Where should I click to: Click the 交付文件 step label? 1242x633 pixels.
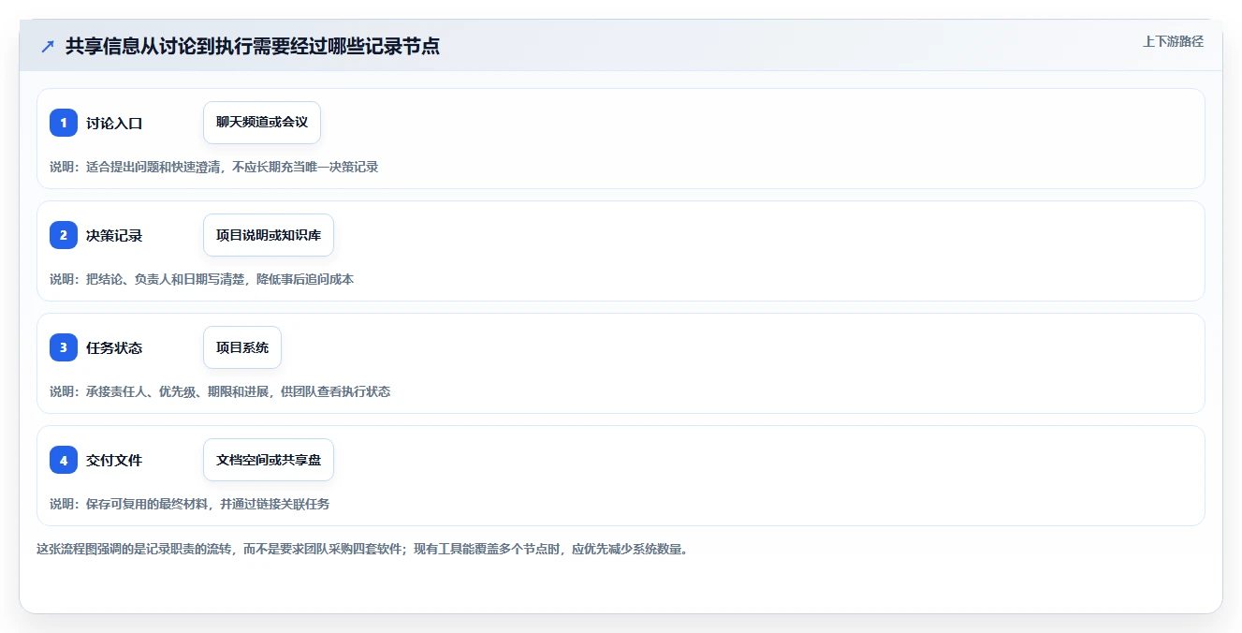pos(114,460)
